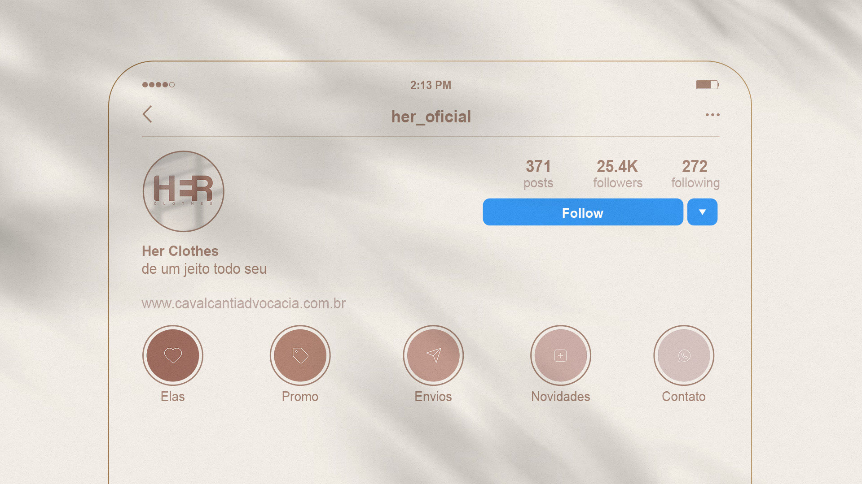This screenshot has width=862, height=484.
Task: Open the cavalcantiadvocacia website link
Action: pos(244,303)
